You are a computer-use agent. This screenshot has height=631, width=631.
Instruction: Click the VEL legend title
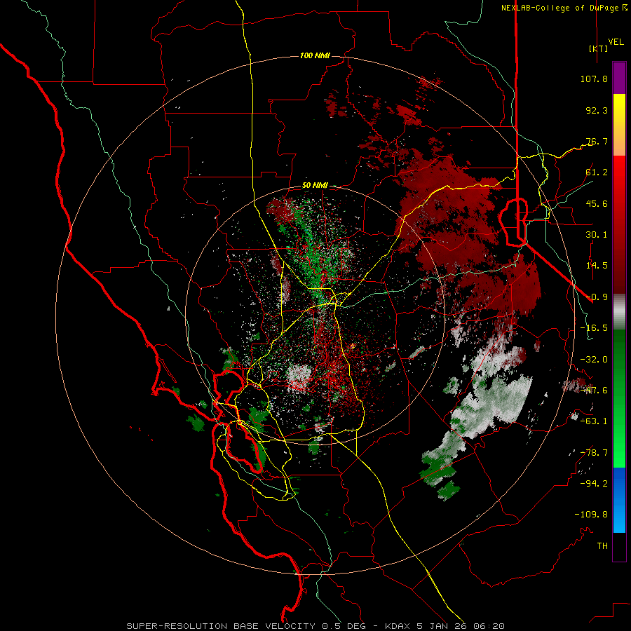point(616,42)
